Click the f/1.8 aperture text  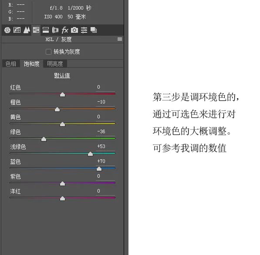click(x=56, y=8)
